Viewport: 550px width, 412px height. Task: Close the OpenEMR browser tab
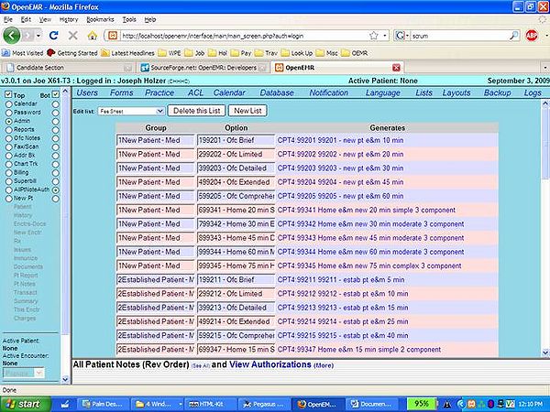[x=396, y=68]
